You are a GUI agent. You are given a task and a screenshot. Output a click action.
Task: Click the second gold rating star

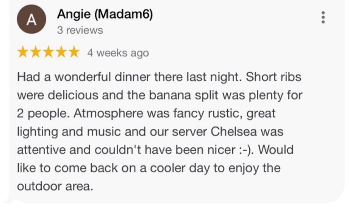pyautogui.click(x=35, y=53)
